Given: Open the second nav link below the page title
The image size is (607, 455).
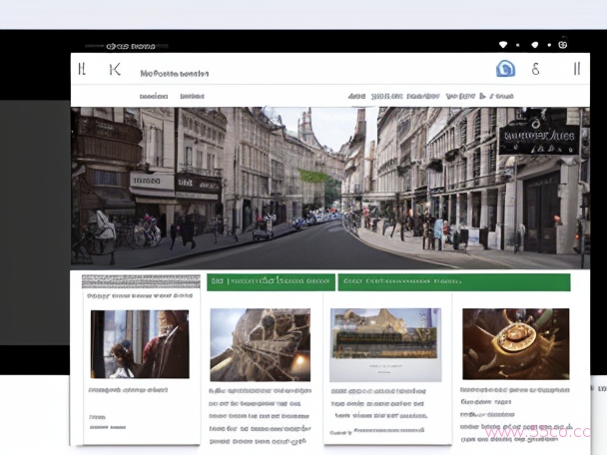Looking at the screenshot, I should coord(192,97).
